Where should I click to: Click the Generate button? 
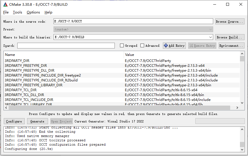(x=37, y=121)
